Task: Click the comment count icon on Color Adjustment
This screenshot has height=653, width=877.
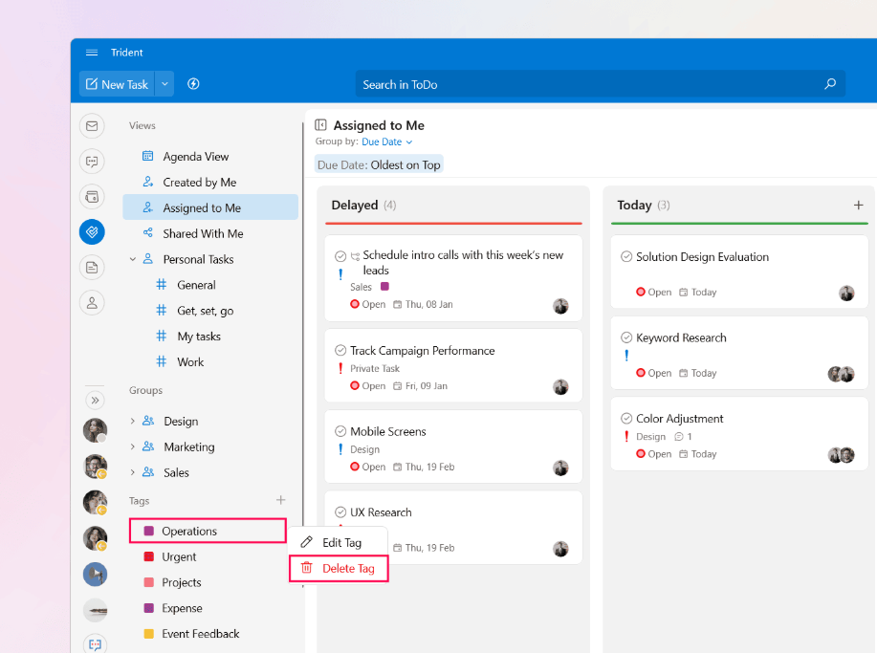Action: pos(679,437)
